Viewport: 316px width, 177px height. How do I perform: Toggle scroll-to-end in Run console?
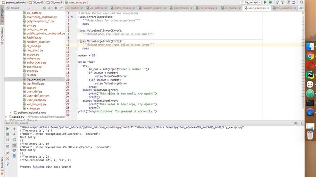(x=14, y=145)
